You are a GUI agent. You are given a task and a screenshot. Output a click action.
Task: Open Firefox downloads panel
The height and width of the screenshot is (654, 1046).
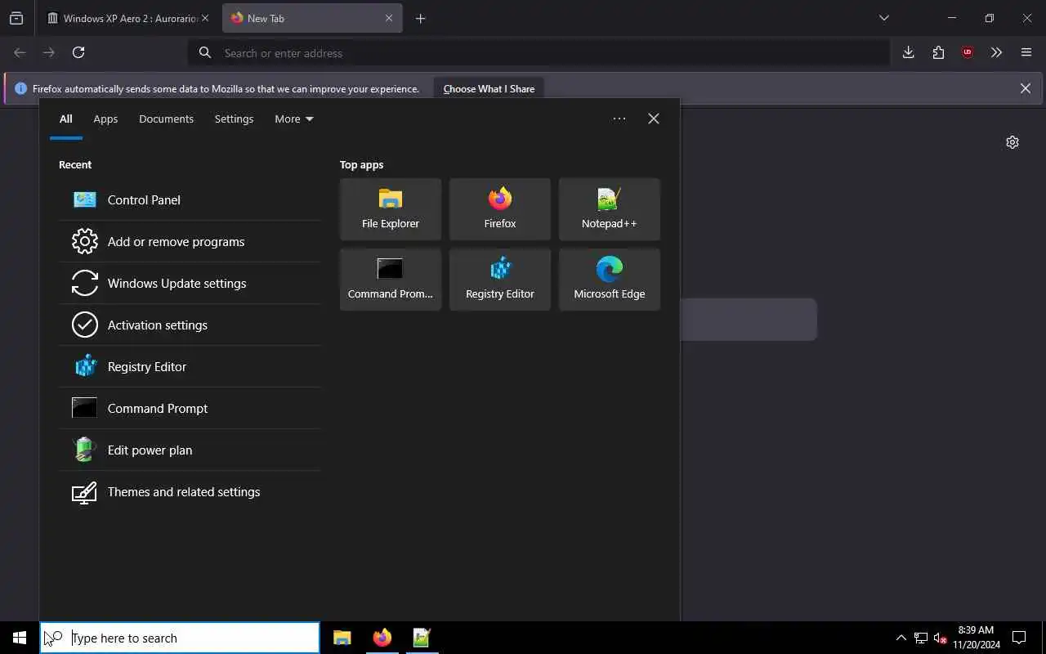click(x=908, y=52)
